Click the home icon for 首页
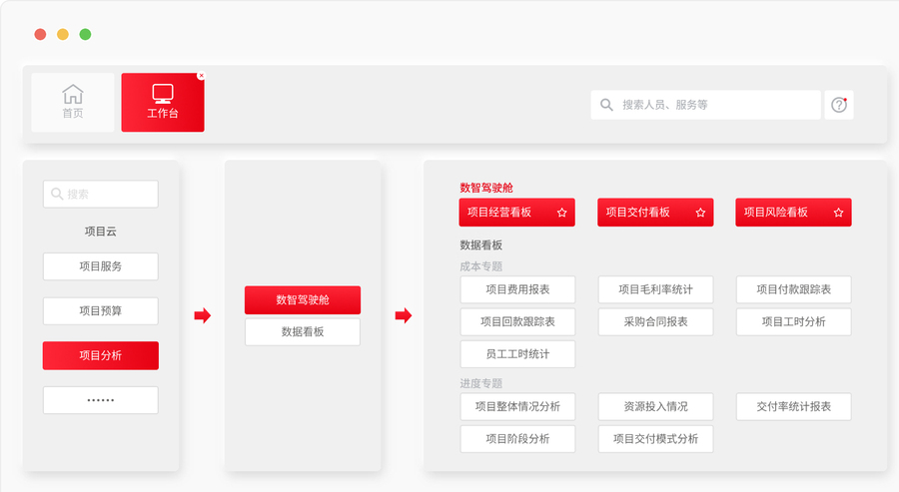899x492 pixels. (73, 95)
